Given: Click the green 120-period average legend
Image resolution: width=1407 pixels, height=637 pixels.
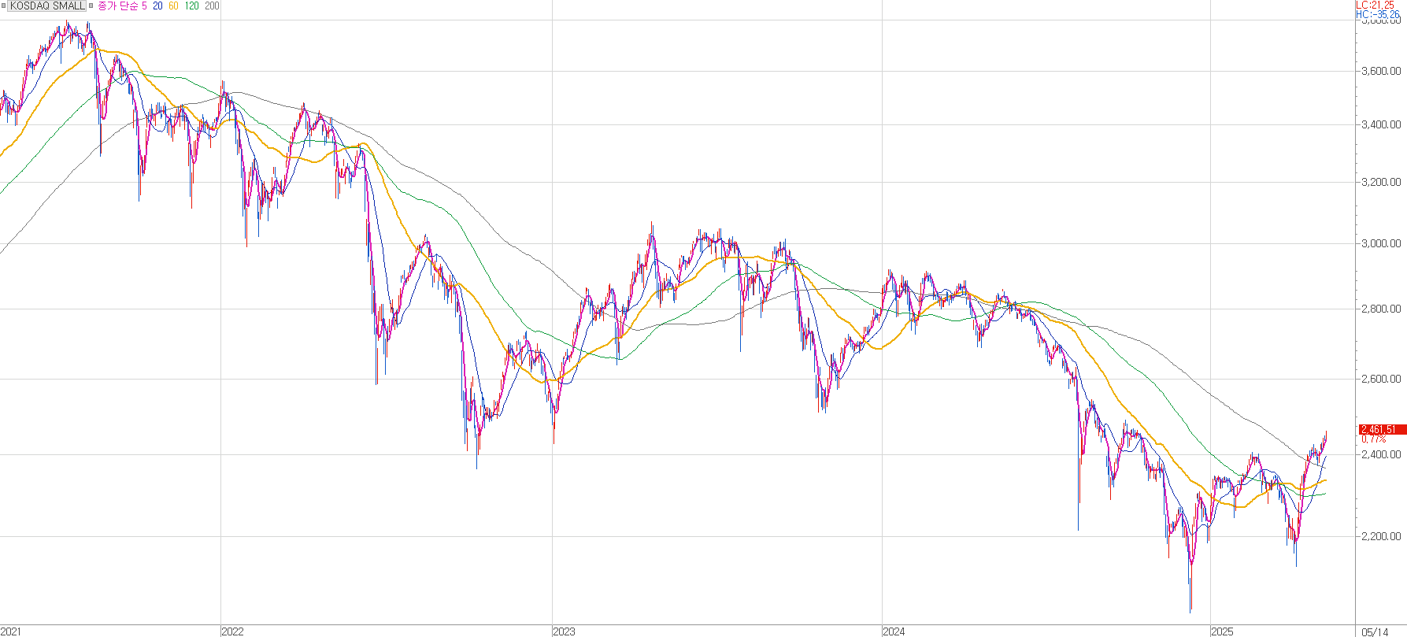Looking at the screenshot, I should [x=191, y=6].
